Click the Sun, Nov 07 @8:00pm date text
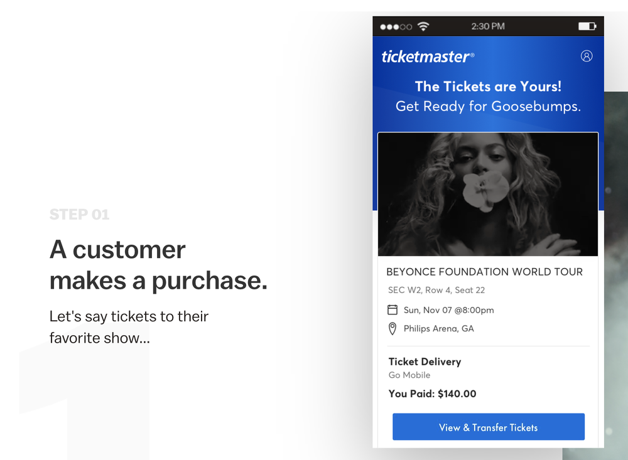This screenshot has height=460, width=628. click(448, 310)
